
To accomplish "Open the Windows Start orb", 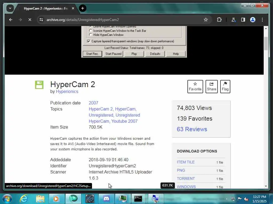I will (7, 199).
